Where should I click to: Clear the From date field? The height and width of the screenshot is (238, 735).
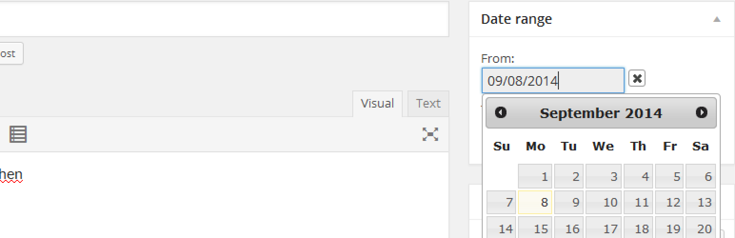(636, 79)
